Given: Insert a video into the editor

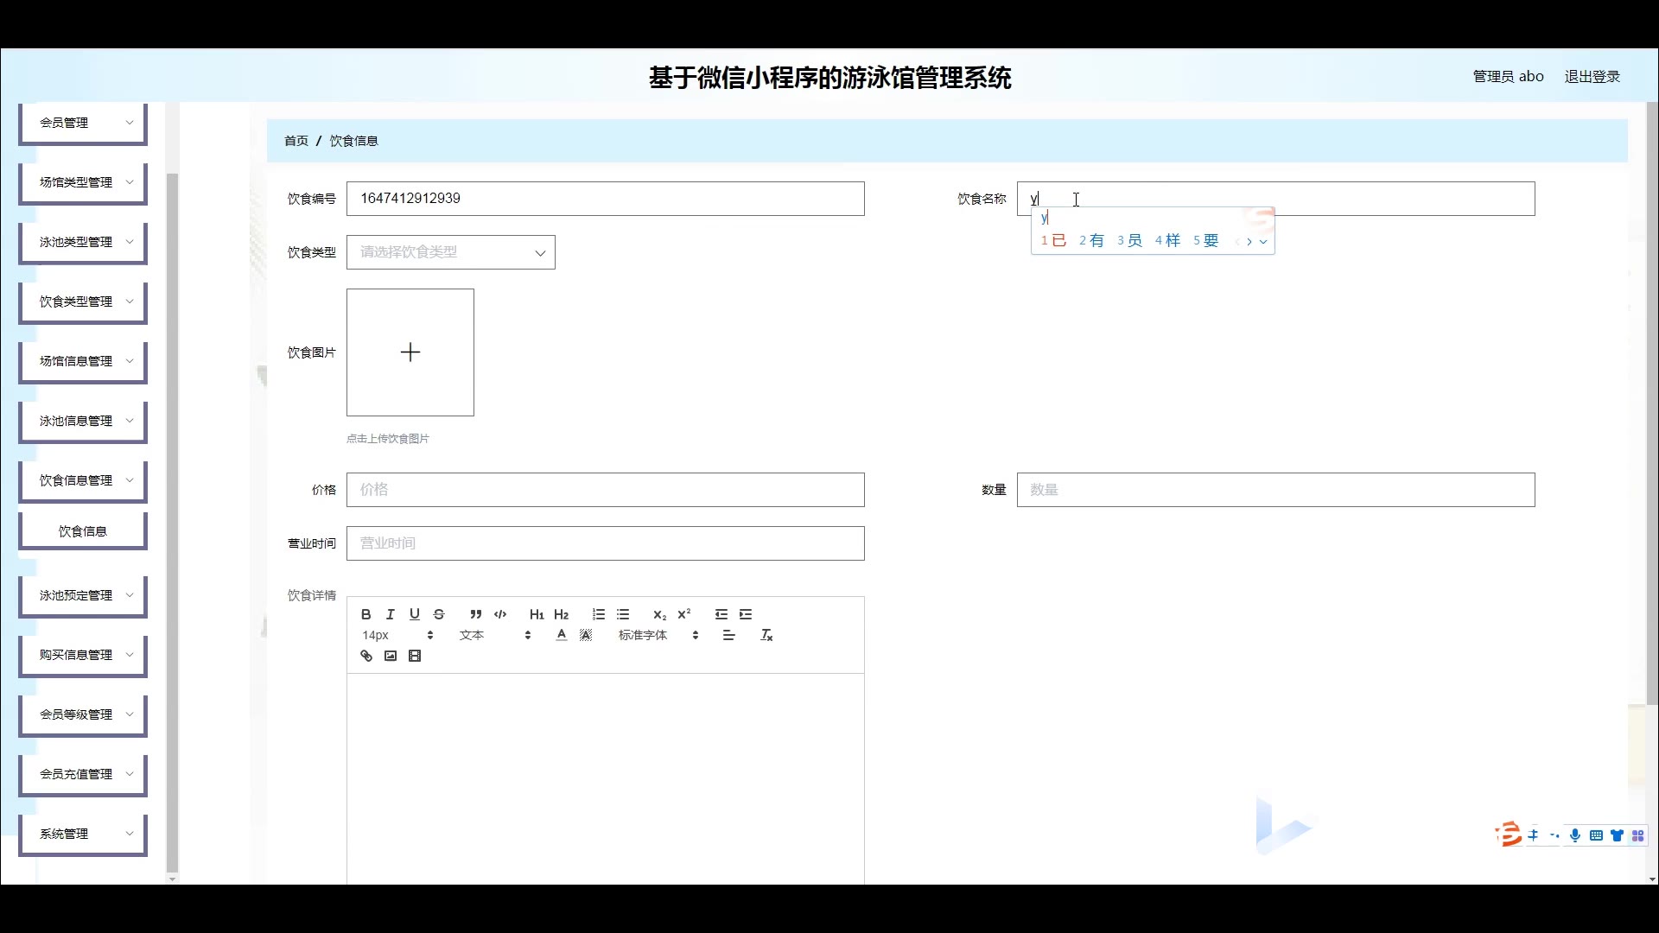Looking at the screenshot, I should pyautogui.click(x=415, y=656).
